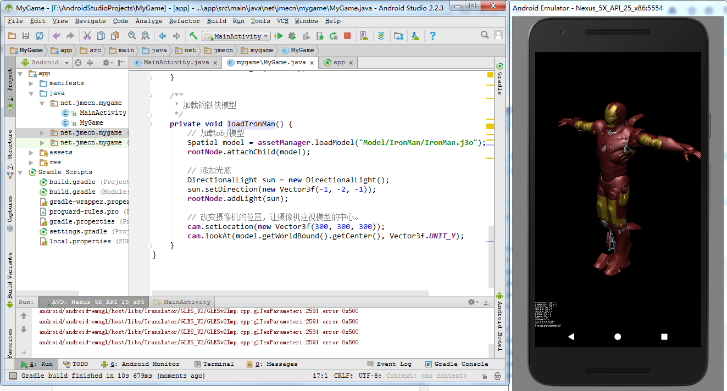
Task: Open the File menu
Action: click(15, 21)
